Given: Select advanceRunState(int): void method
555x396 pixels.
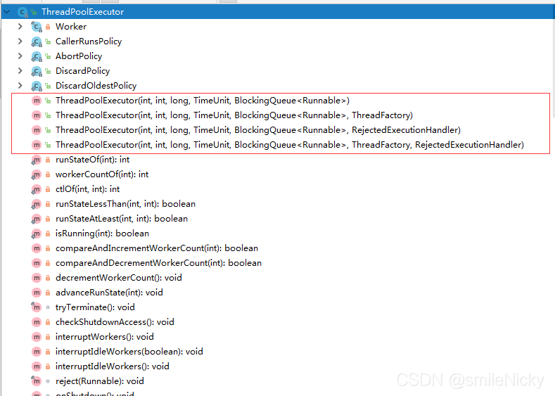Looking at the screenshot, I should pyautogui.click(x=109, y=293).
